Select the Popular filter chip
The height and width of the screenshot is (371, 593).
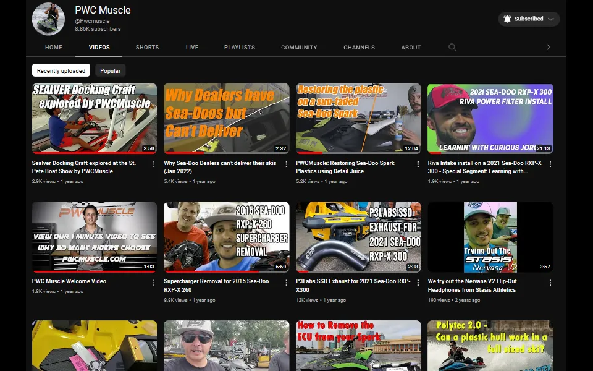tap(110, 70)
